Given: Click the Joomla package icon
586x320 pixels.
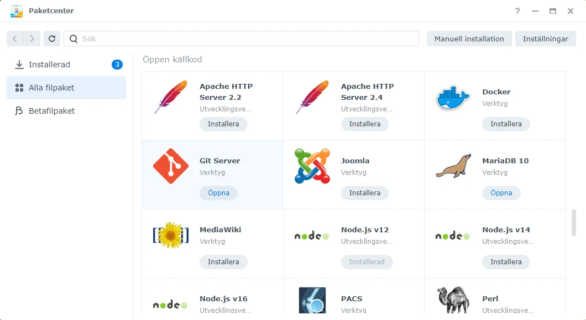Looking at the screenshot, I should [x=311, y=167].
